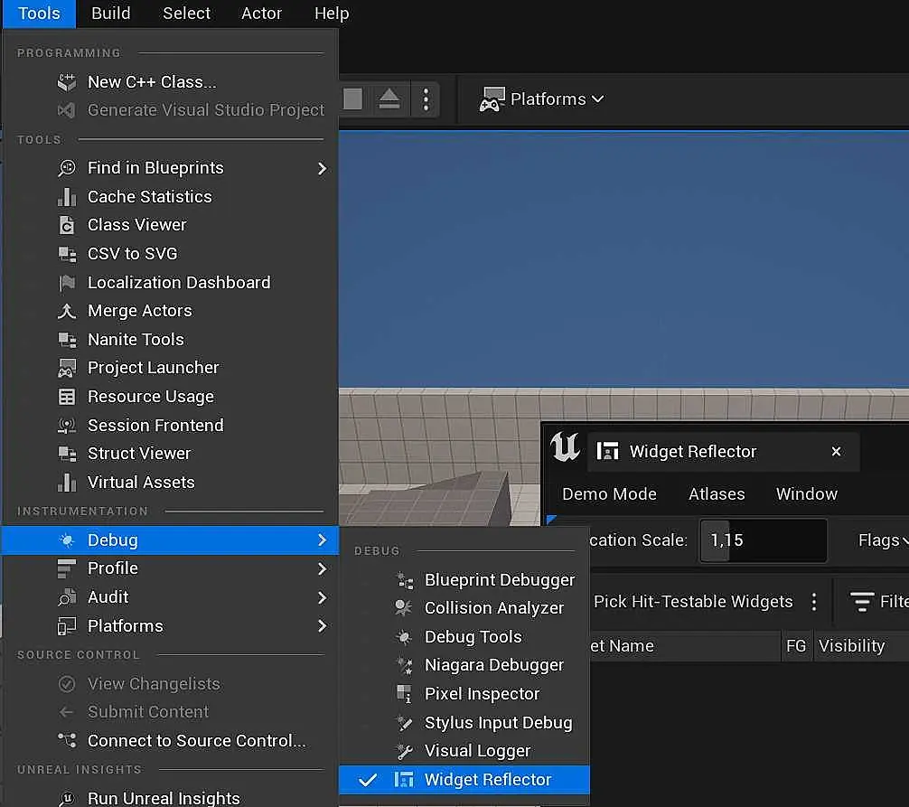The image size is (909, 807).
Task: Click the Merge Actors icon
Action: click(67, 311)
